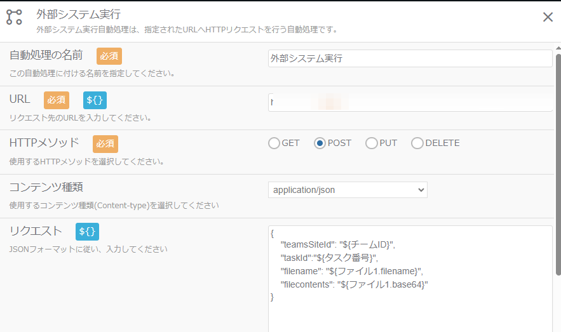This screenshot has height=332, width=561.
Task: Click the 外部システム実行 dialog title
Action: pyautogui.click(x=78, y=13)
